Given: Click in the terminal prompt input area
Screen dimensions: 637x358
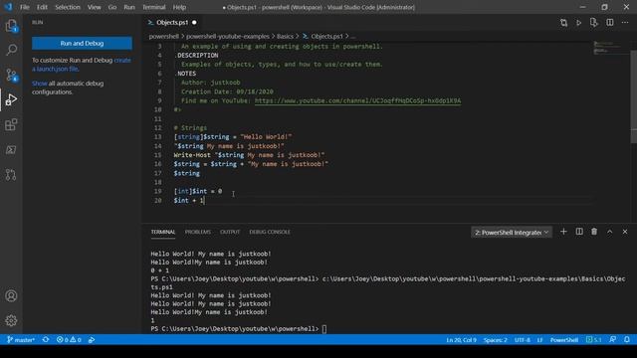Looking at the screenshot, I should 324,329.
